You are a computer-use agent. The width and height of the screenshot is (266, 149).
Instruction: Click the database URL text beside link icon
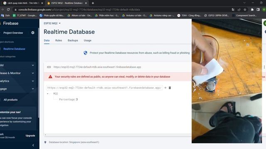click(x=97, y=67)
